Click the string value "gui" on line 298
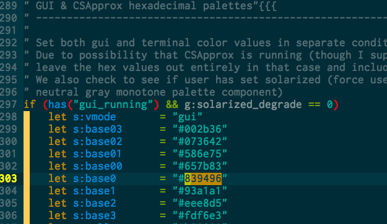 pyautogui.click(x=188, y=117)
